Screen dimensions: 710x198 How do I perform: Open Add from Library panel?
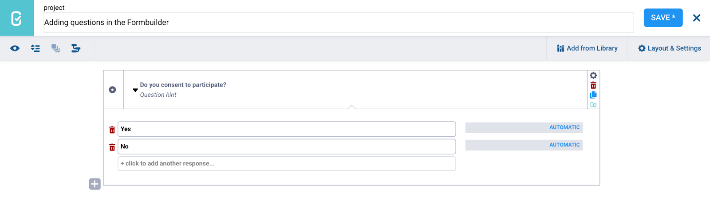click(587, 48)
